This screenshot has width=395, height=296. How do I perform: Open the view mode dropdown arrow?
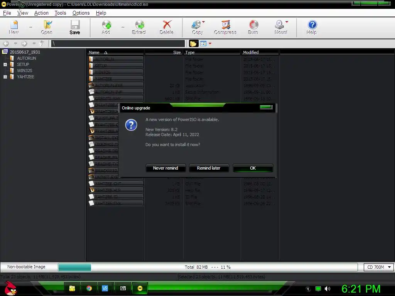point(210,44)
